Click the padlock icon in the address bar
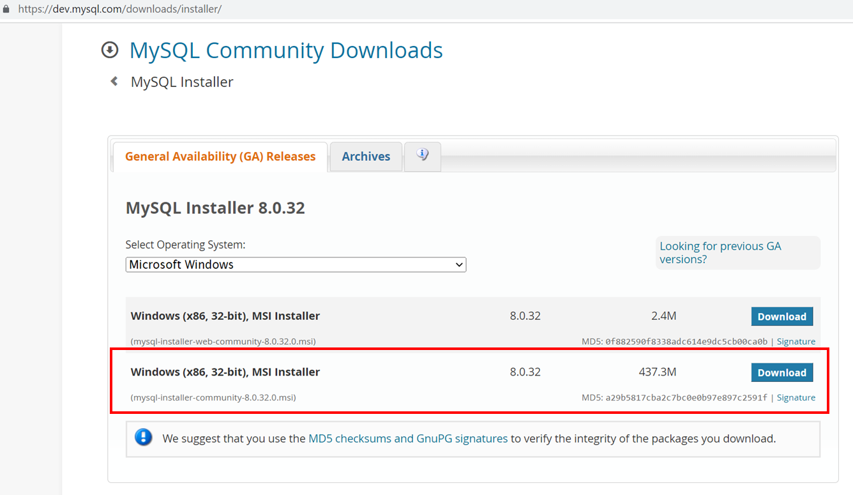Viewport: 853px width, 495px height. pos(6,10)
